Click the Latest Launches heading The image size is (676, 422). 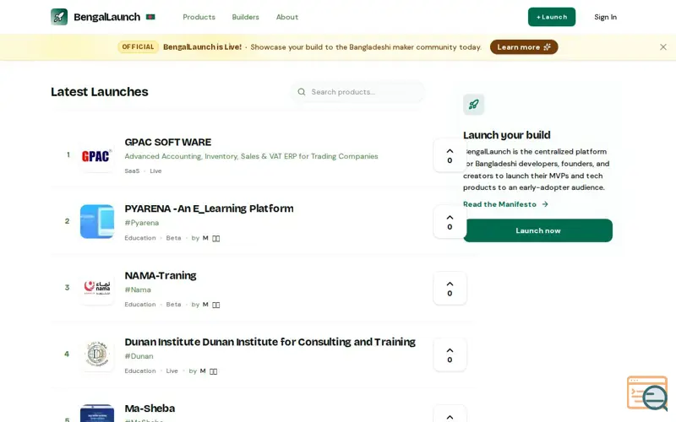(99, 92)
